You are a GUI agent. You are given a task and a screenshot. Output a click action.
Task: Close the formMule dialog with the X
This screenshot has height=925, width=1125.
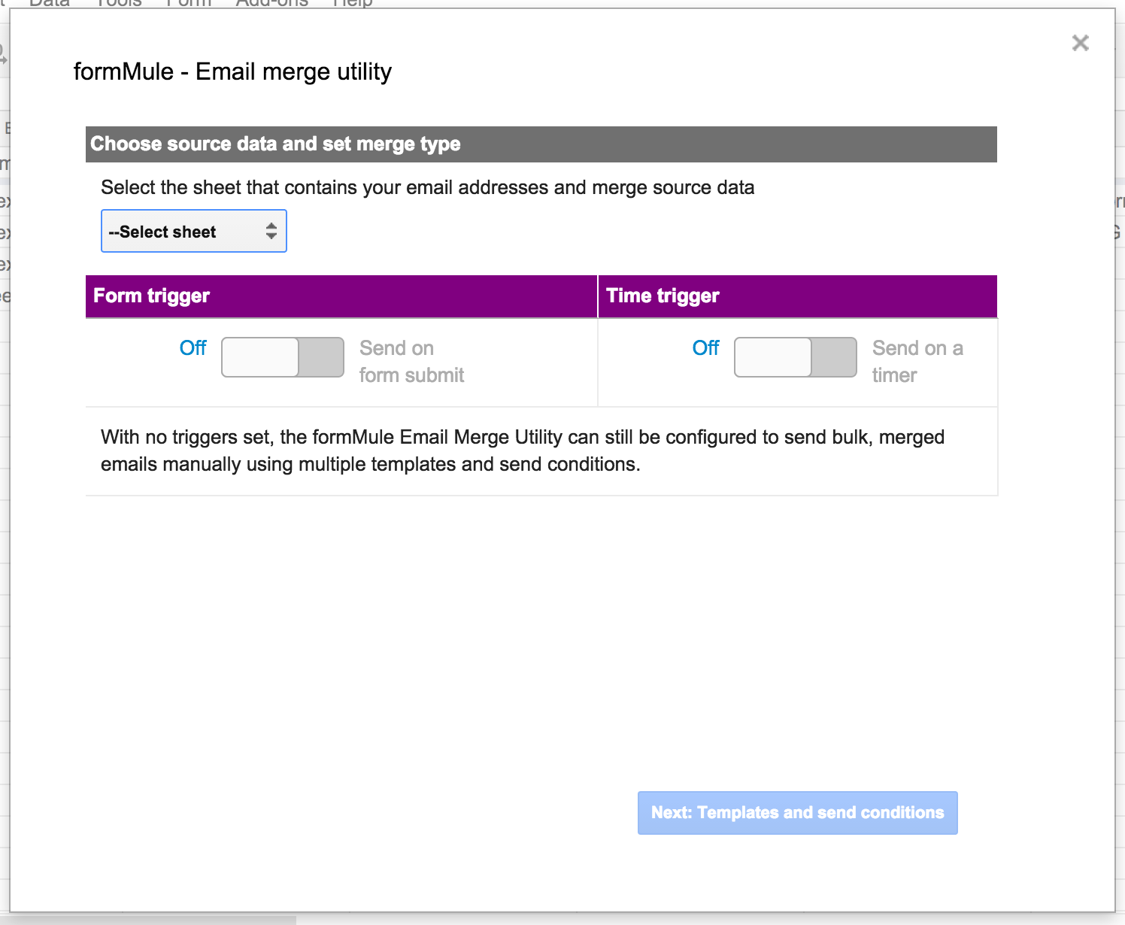(1080, 43)
